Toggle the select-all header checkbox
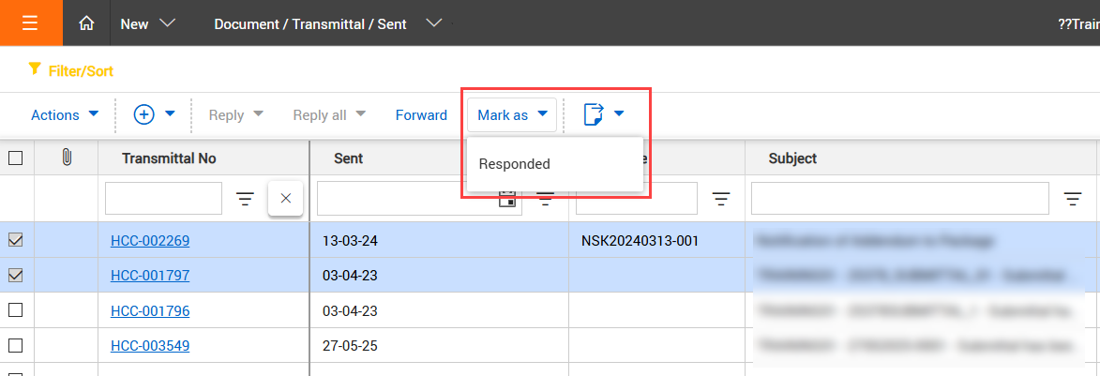The height and width of the screenshot is (376, 1100). [x=16, y=158]
